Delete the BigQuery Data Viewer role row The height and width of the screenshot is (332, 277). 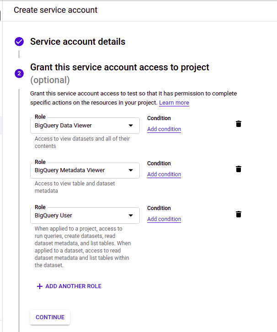(239, 124)
